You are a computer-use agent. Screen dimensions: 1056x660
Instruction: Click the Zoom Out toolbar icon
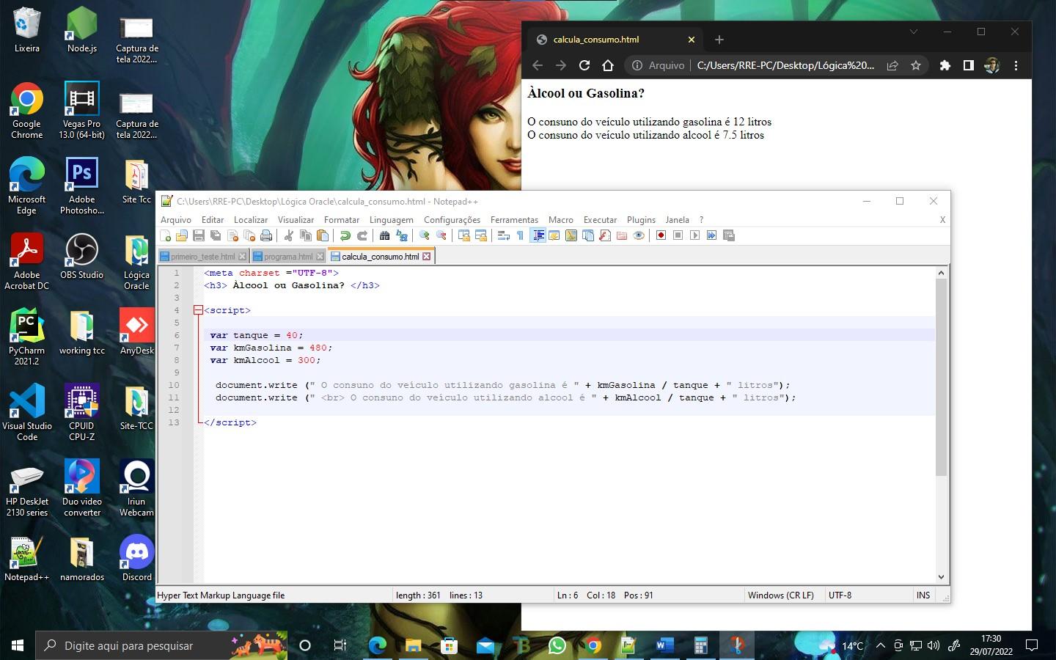[x=441, y=235]
